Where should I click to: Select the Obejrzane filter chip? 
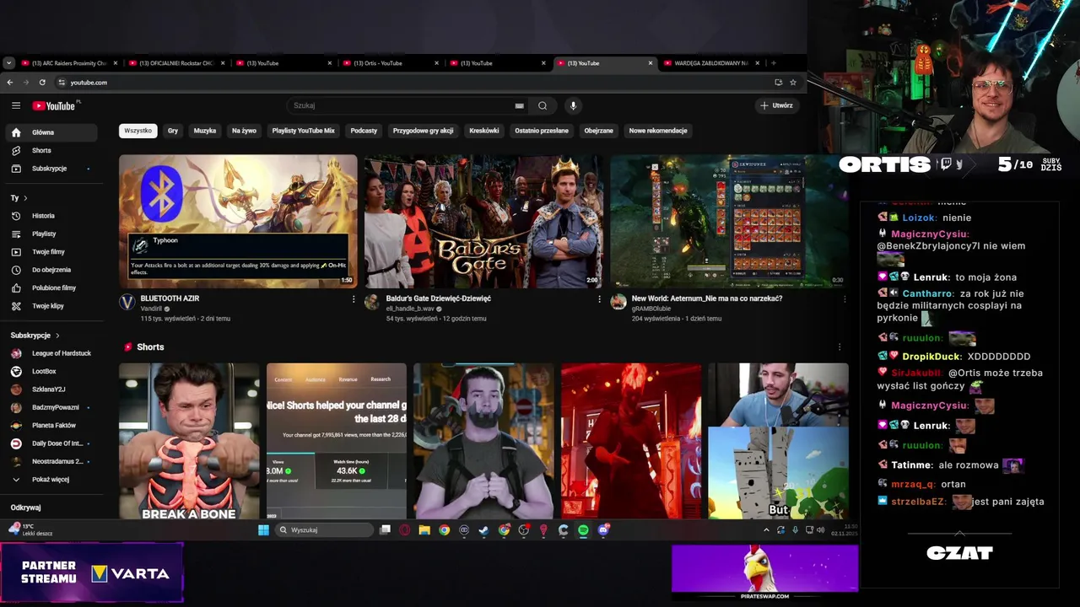599,131
